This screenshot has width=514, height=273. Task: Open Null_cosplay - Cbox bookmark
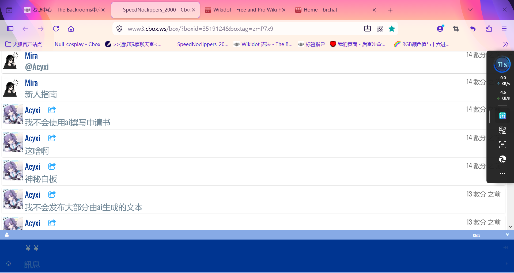tap(77, 44)
